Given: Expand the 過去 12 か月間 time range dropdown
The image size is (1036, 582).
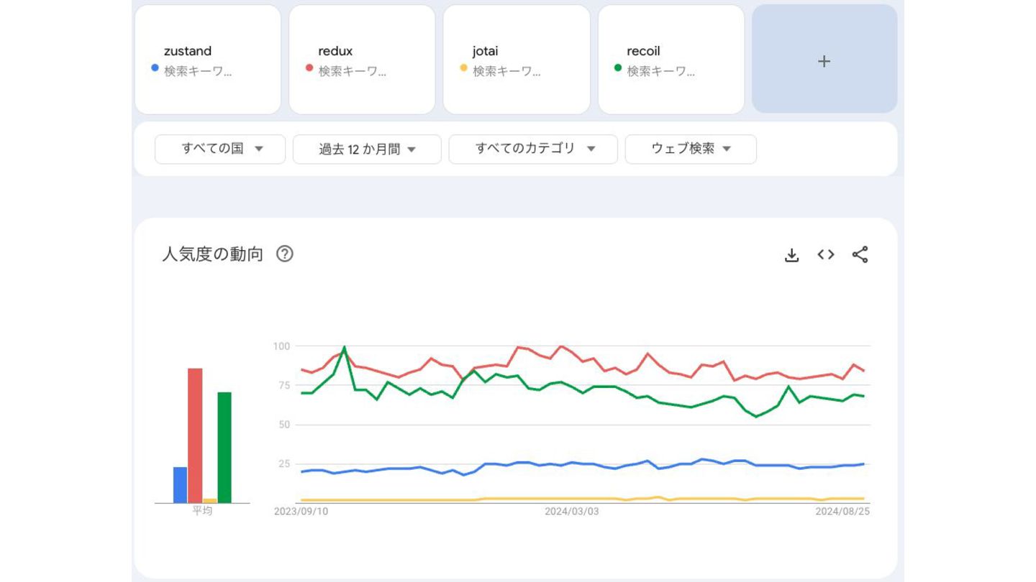Looking at the screenshot, I should coord(367,149).
